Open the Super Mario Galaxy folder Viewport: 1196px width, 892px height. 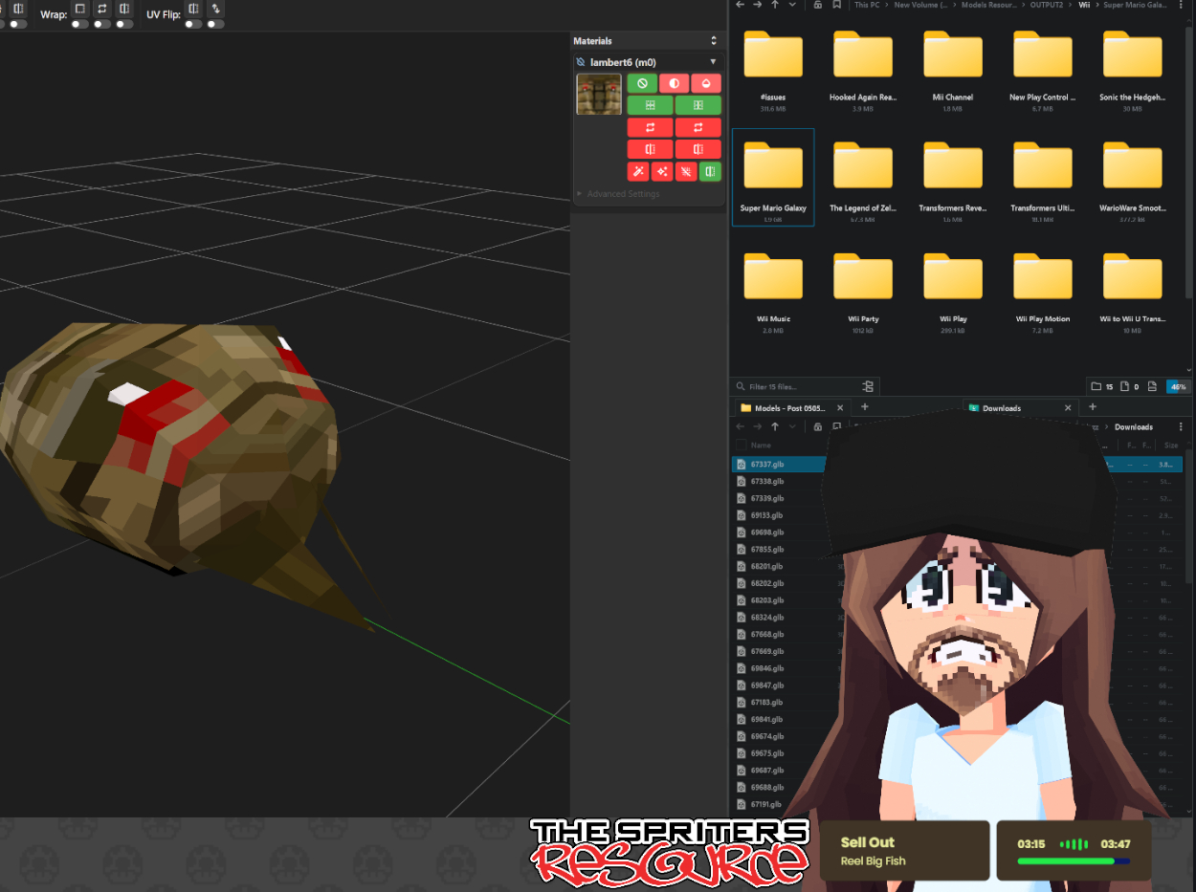[x=773, y=177]
